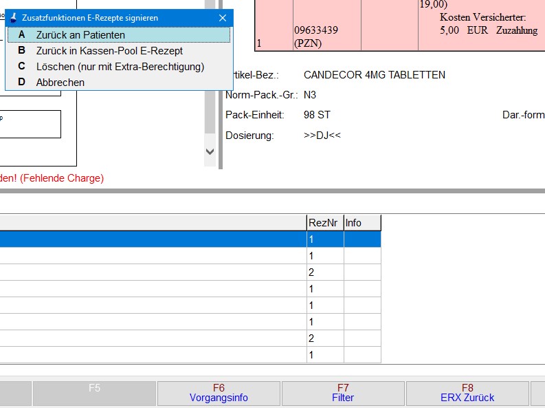Click the app icon in dialog title bar
This screenshot has height=408, width=545.
click(13, 18)
